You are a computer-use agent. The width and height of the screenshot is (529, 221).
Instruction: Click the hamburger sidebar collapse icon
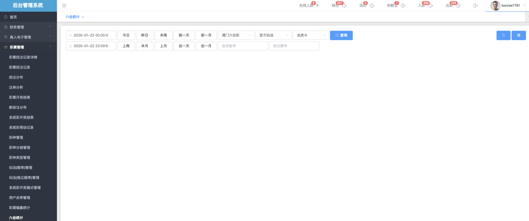(x=64, y=6)
